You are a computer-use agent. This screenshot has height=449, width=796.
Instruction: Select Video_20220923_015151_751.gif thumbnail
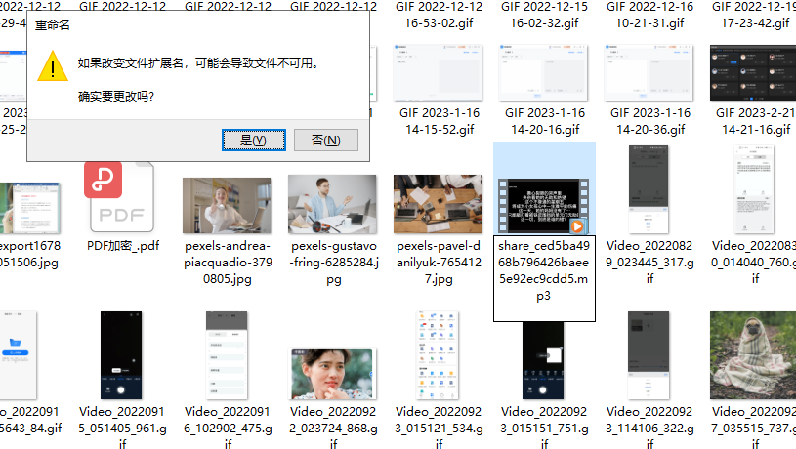point(543,360)
